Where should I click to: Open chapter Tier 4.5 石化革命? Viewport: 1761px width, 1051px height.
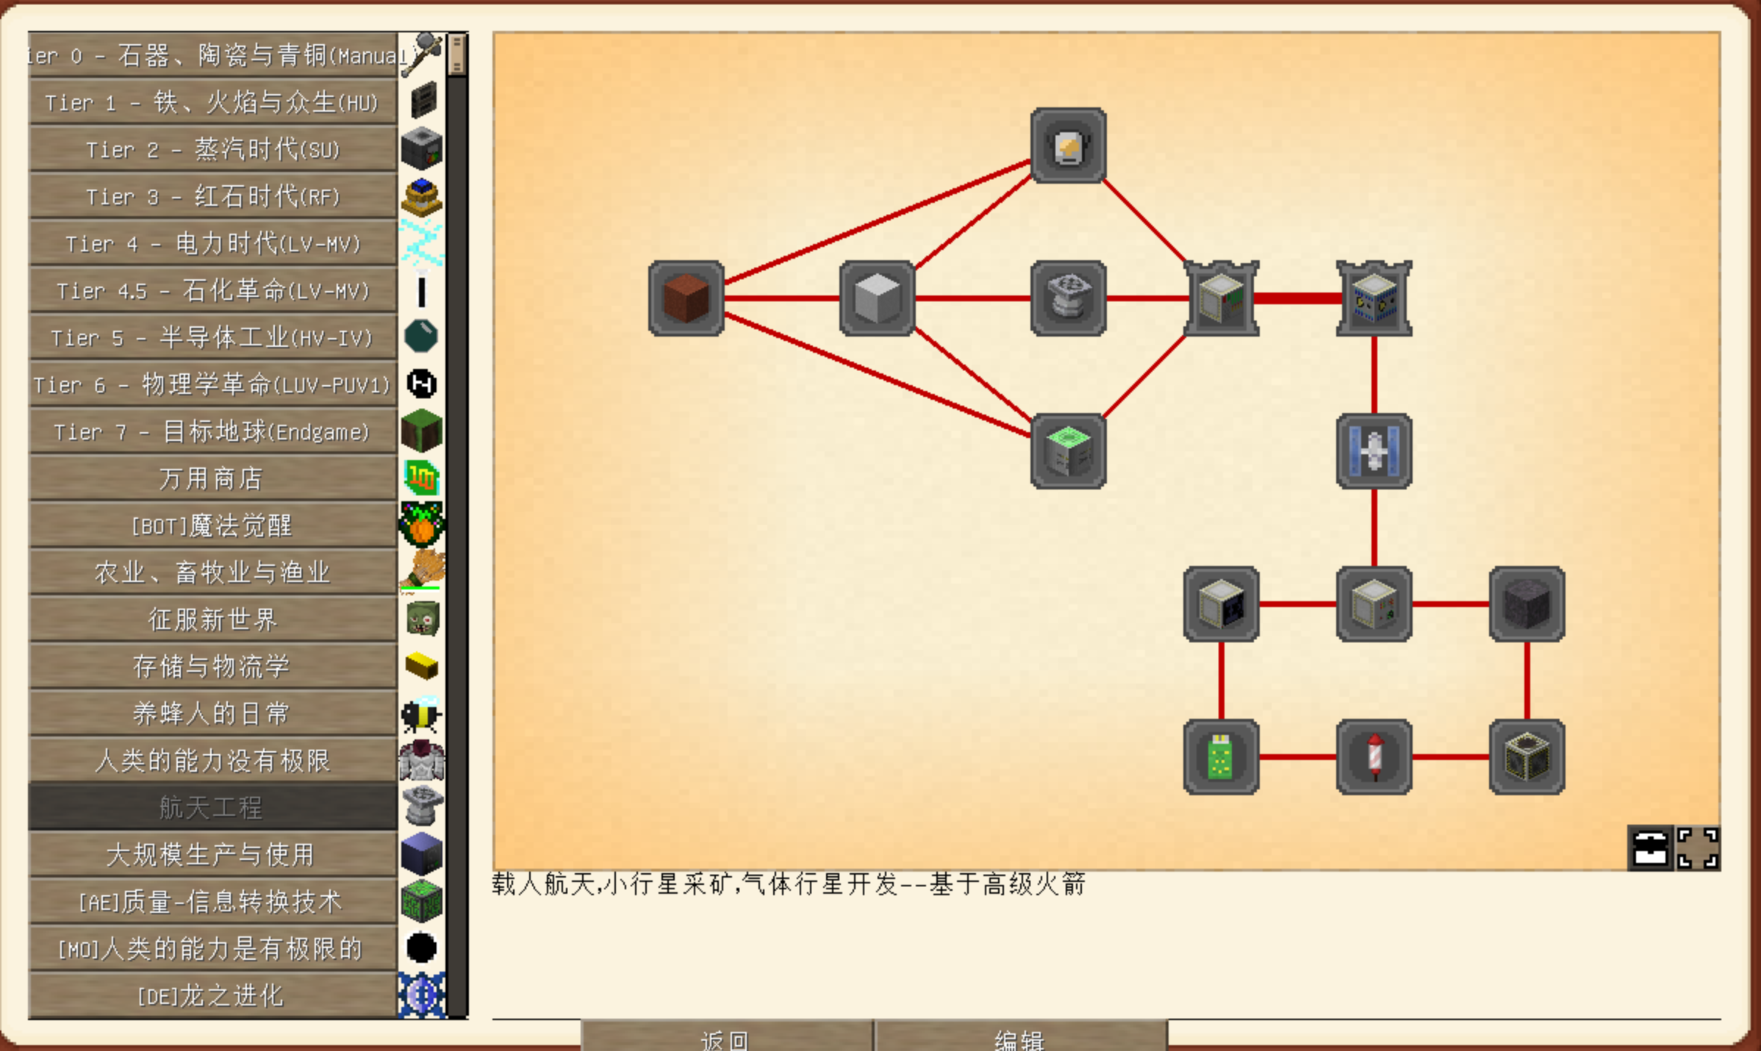[x=213, y=290]
